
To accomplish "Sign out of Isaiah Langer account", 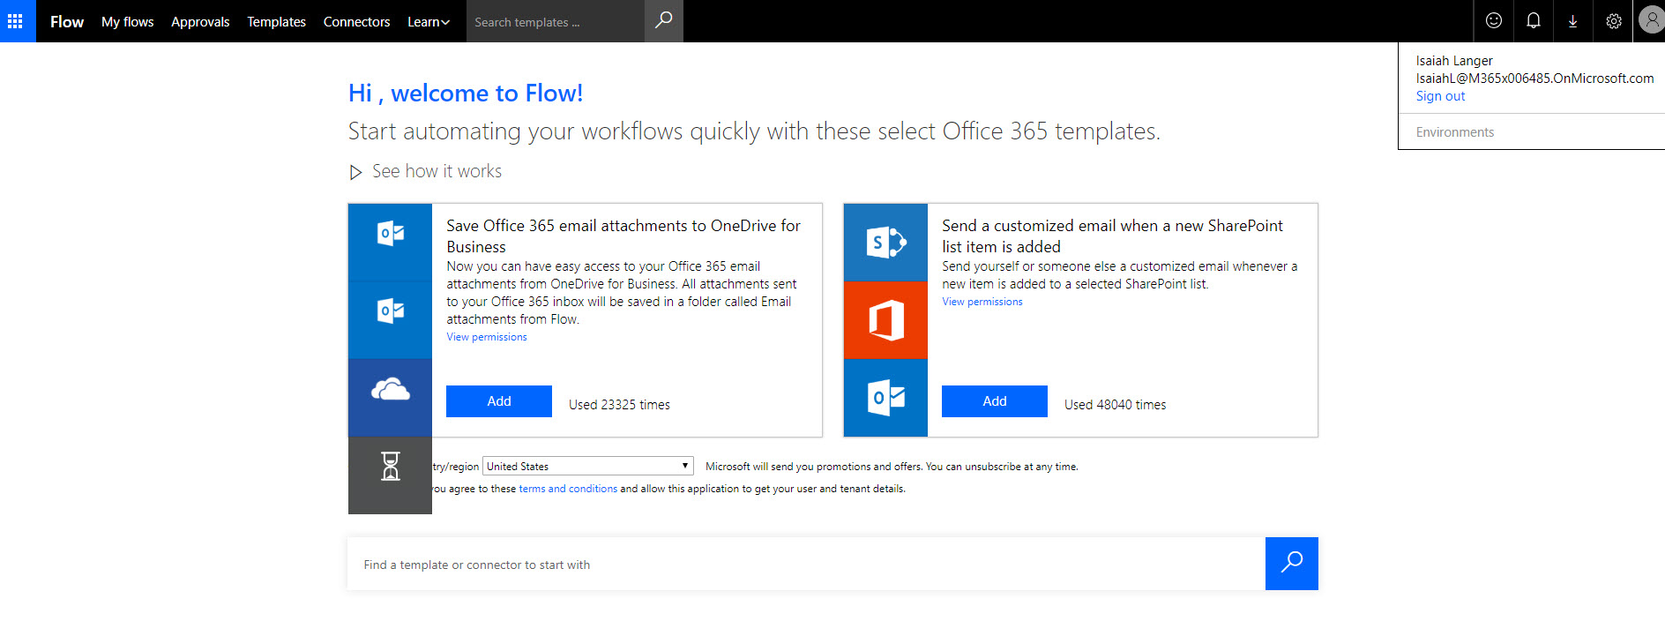I will coord(1440,96).
